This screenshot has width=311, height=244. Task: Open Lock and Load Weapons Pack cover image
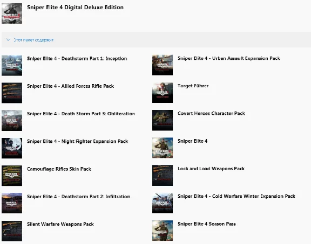[x=163, y=176]
